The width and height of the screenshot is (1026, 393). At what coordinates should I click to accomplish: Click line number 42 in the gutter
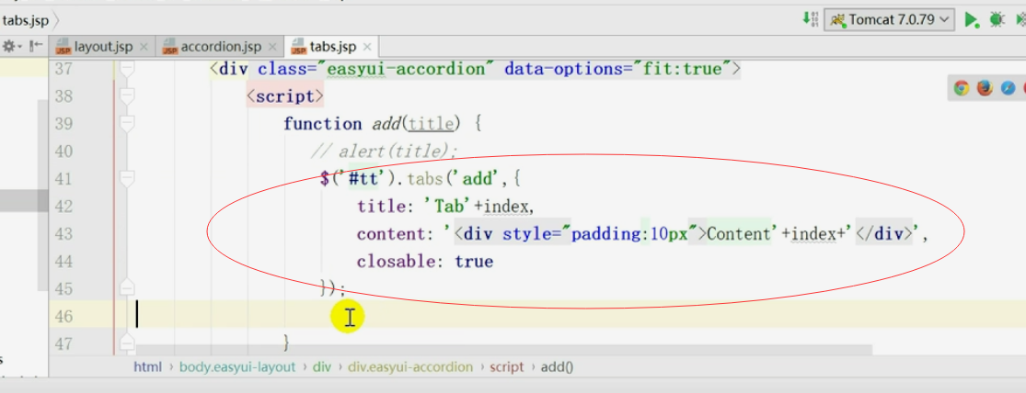pyautogui.click(x=63, y=207)
